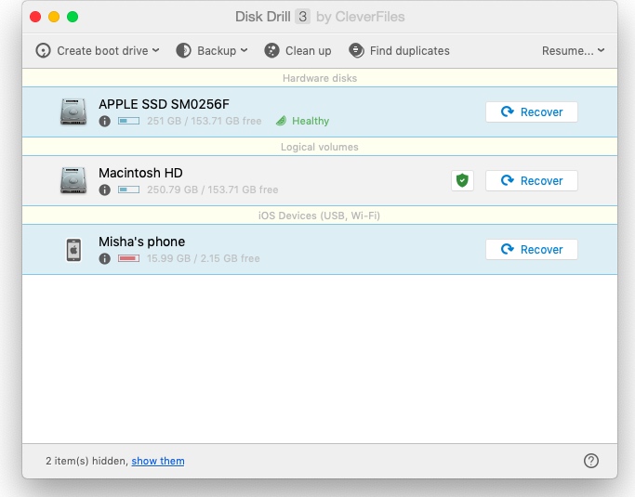Click the iOS Devices (USB, Wi-Fi) header
Screen dimensions: 635x497
320,216
